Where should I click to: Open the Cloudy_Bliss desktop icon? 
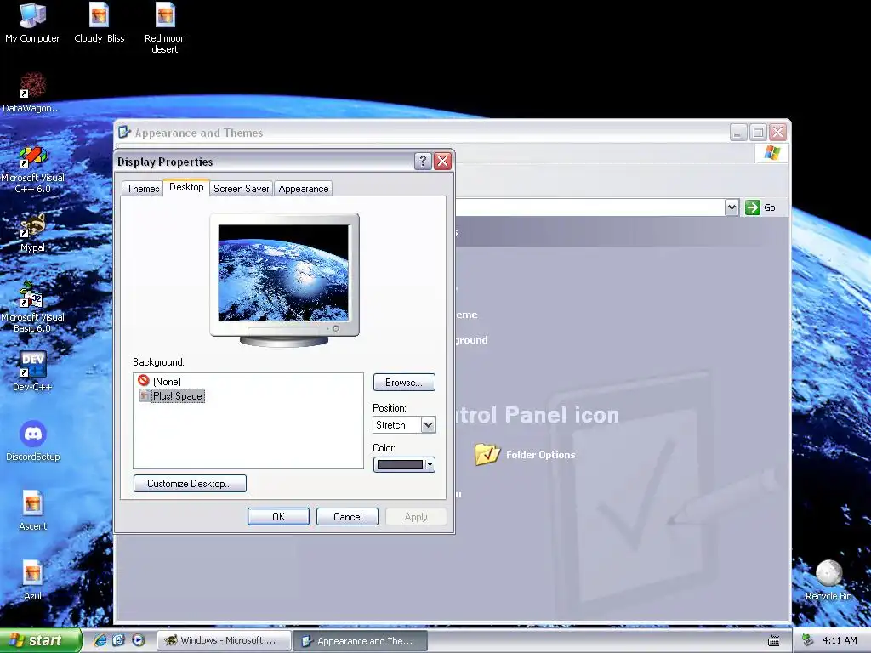click(99, 22)
